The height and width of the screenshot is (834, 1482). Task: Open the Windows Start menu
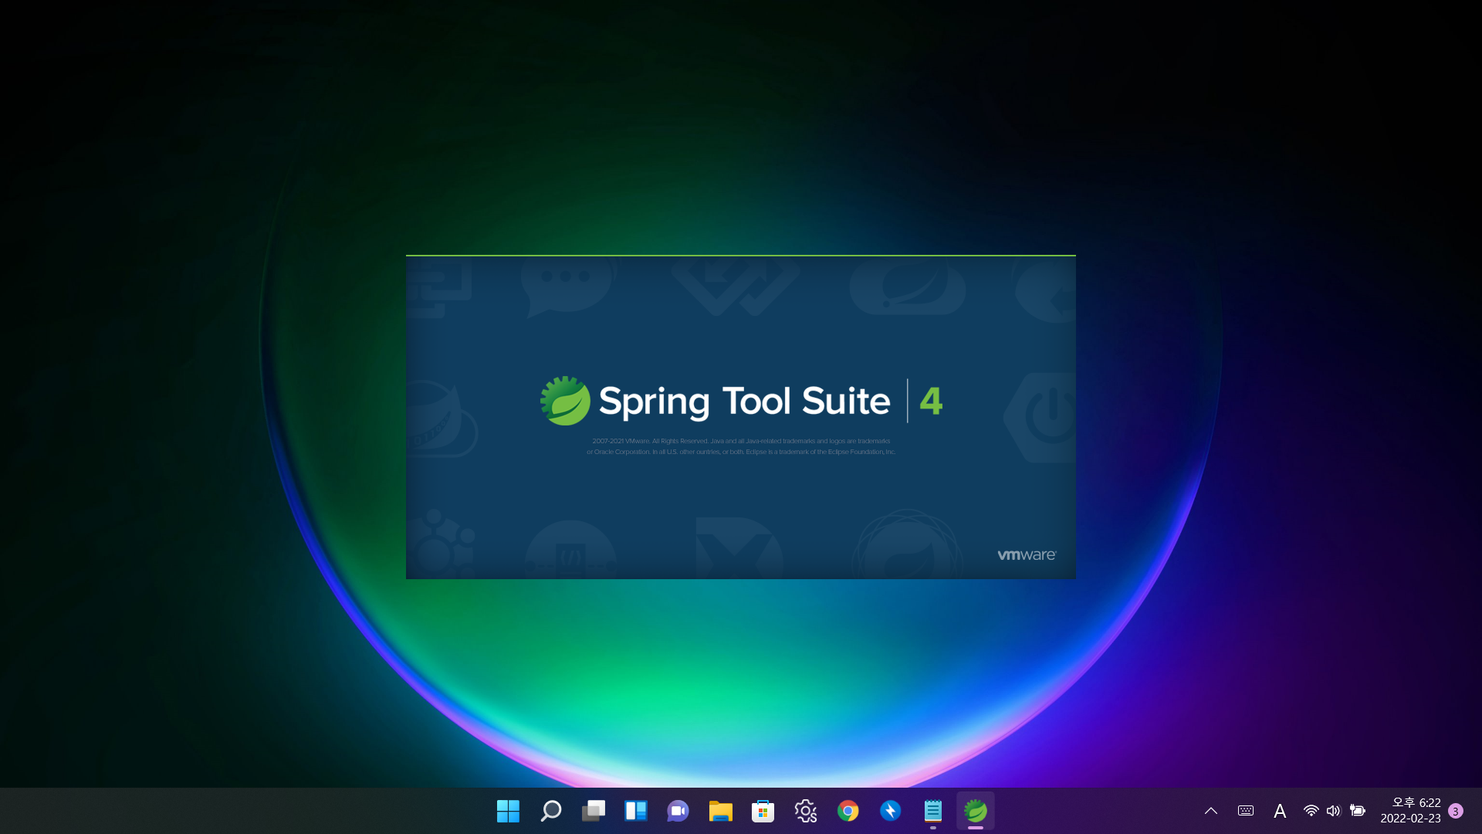pos(508,811)
